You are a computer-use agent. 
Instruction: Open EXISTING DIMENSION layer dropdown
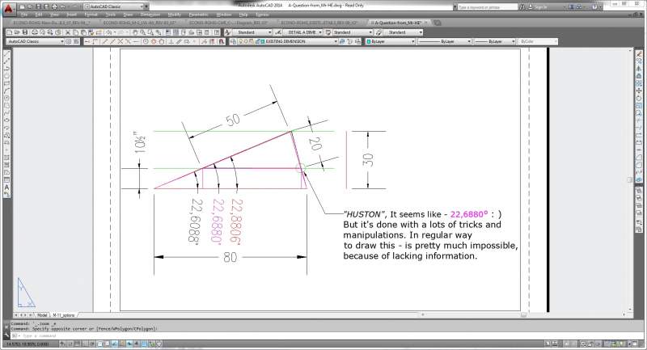[x=288, y=41]
